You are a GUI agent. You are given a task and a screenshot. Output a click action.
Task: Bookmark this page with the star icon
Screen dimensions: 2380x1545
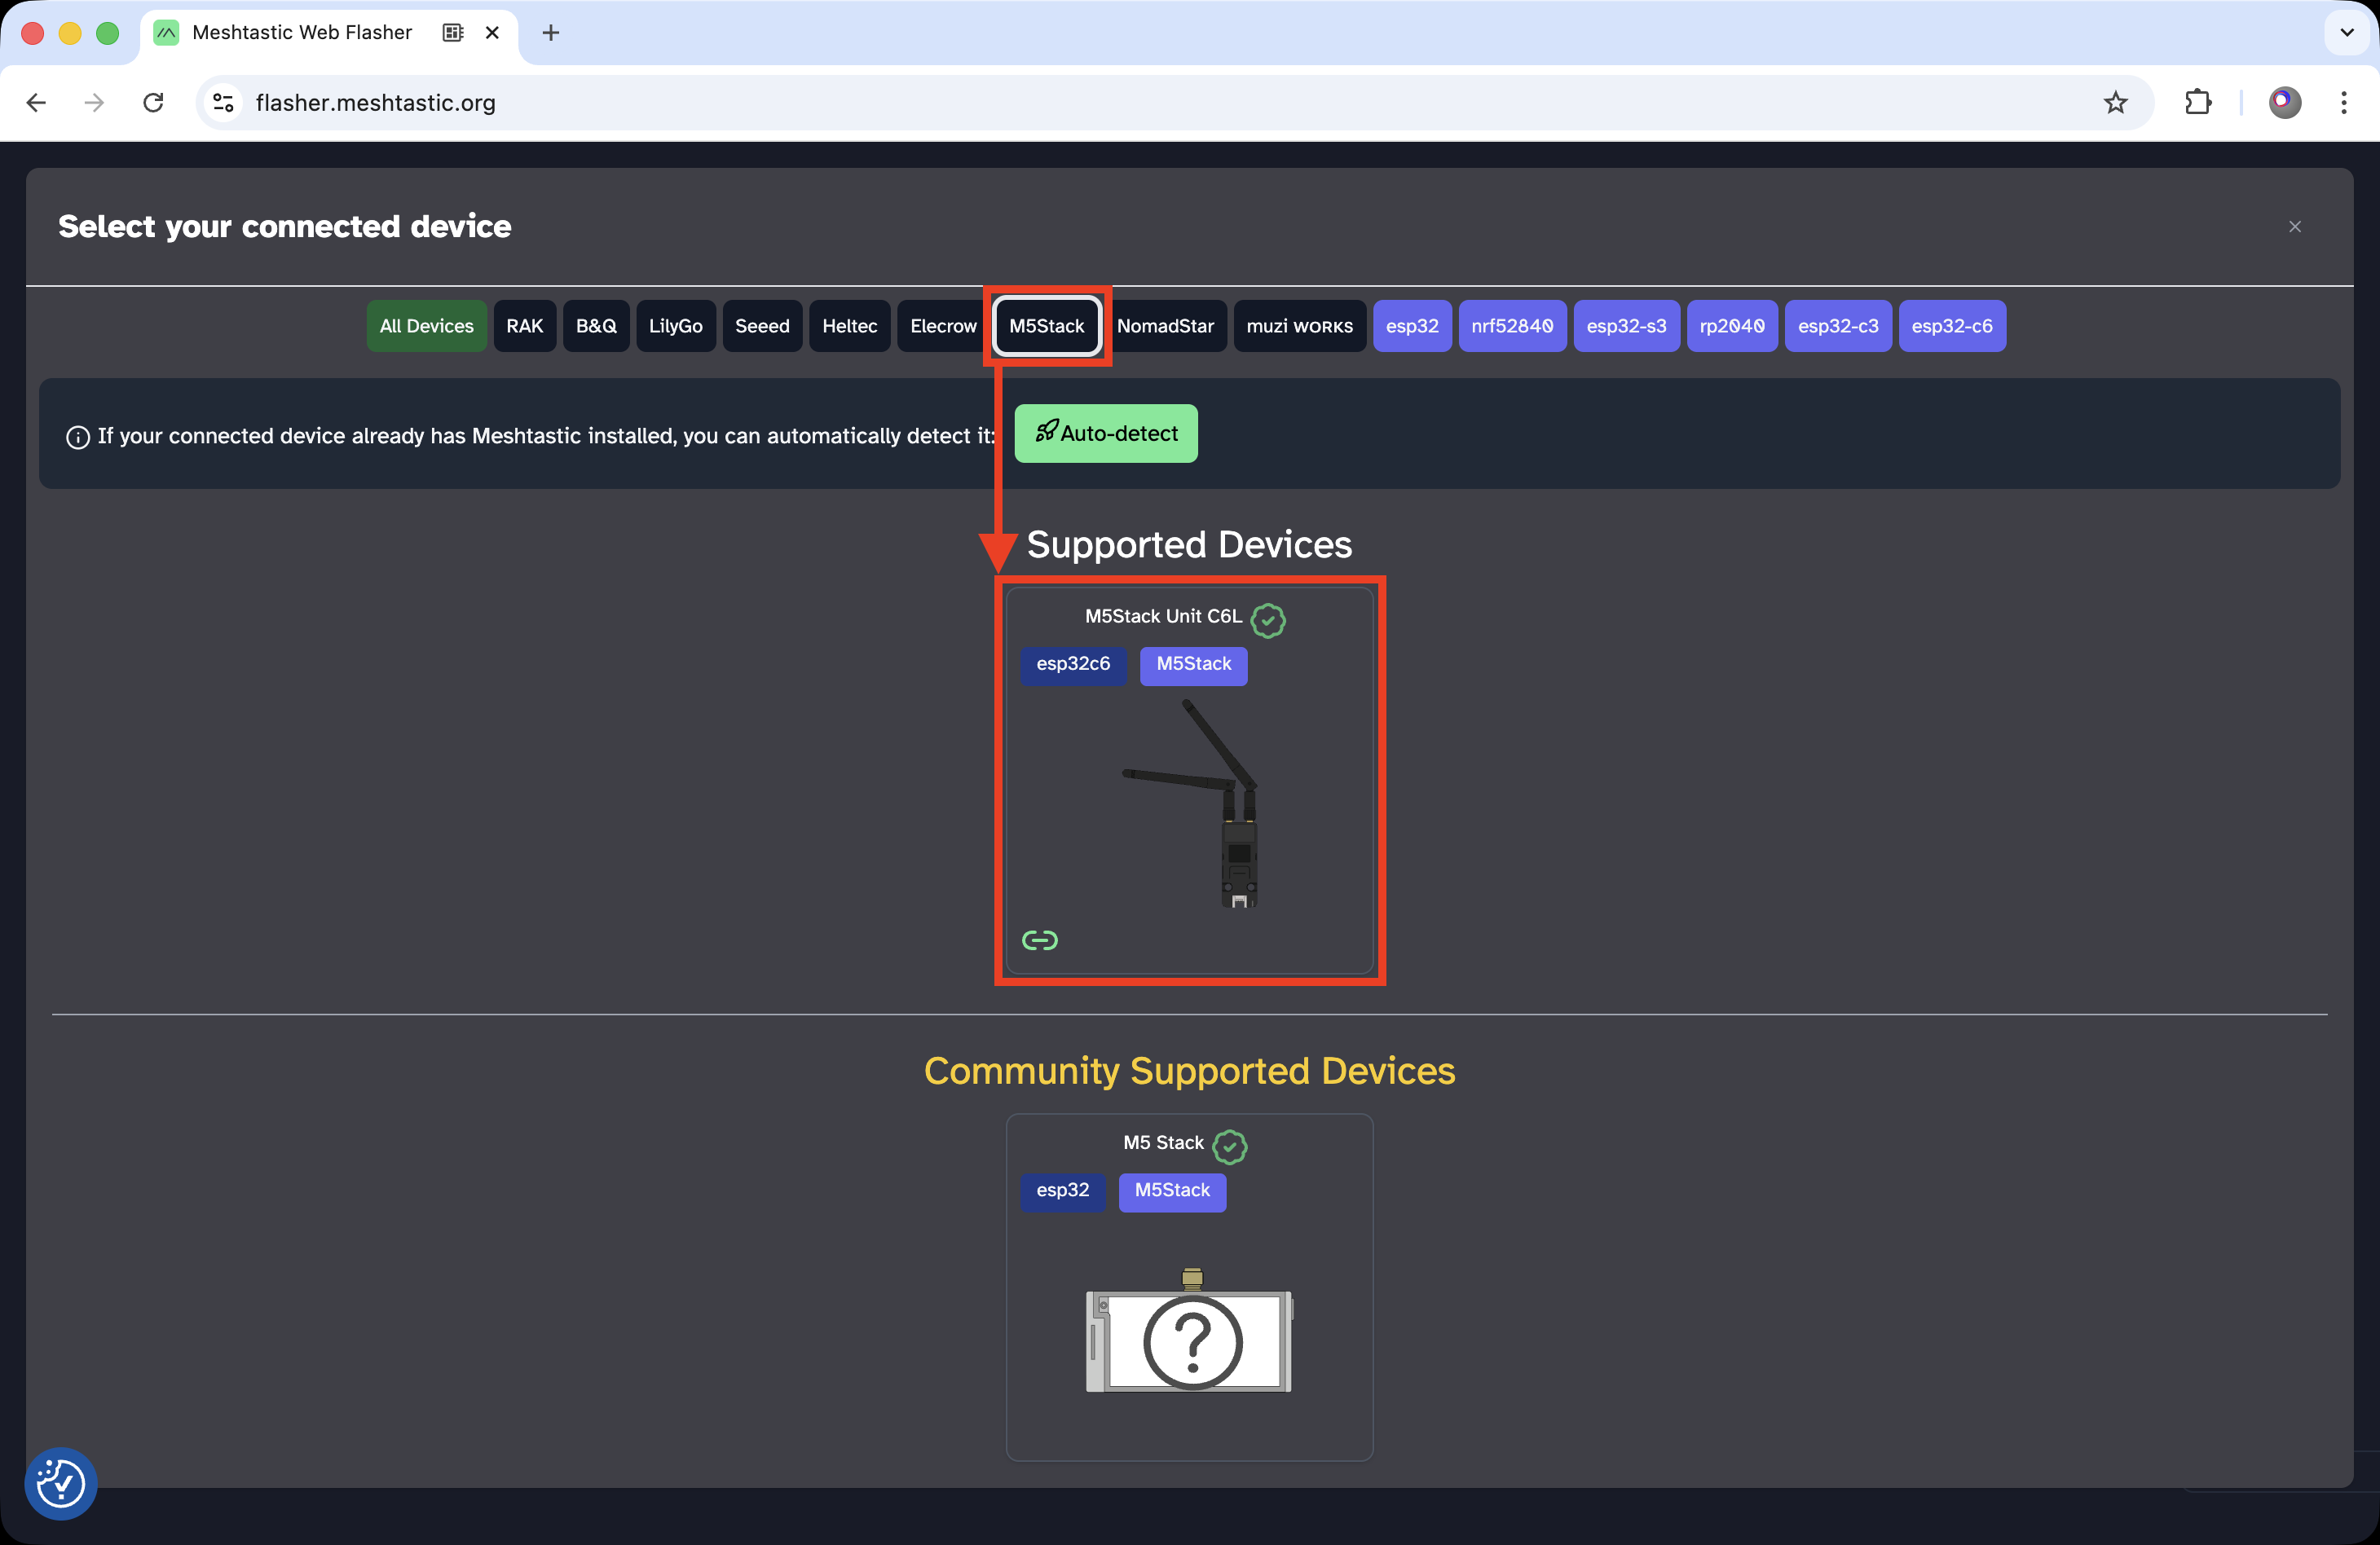point(2114,103)
